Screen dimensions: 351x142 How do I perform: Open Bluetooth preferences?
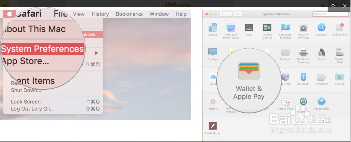tap(303, 79)
